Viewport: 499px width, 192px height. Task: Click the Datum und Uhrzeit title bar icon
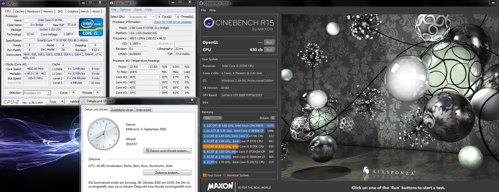(83, 101)
